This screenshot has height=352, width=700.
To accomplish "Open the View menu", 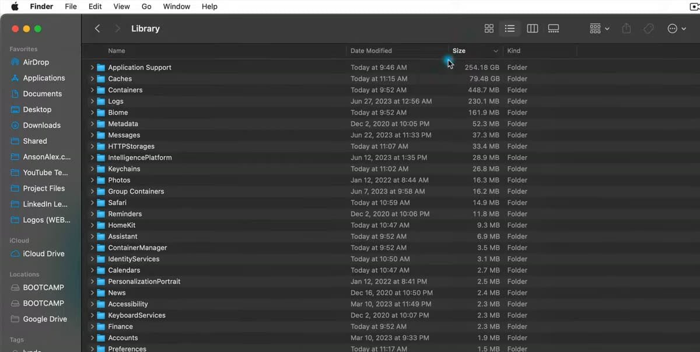I will tap(121, 6).
